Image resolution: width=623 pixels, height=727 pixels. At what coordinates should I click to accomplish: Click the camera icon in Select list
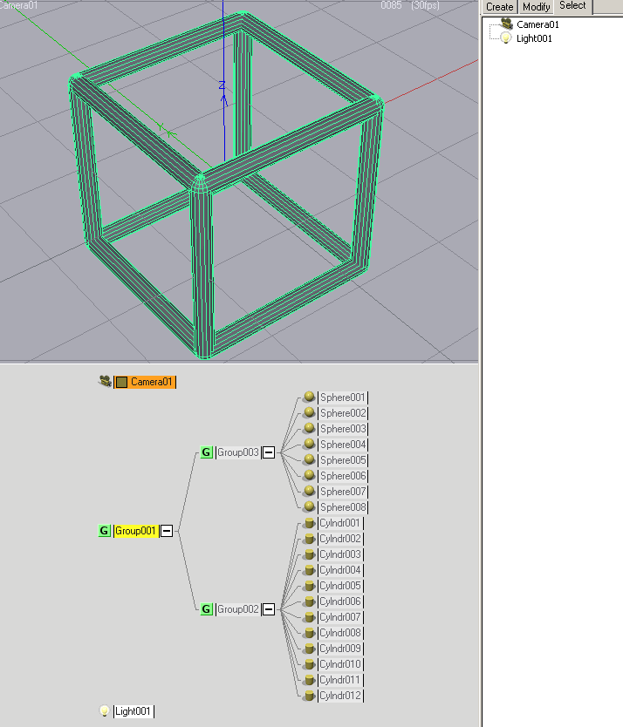[x=506, y=24]
